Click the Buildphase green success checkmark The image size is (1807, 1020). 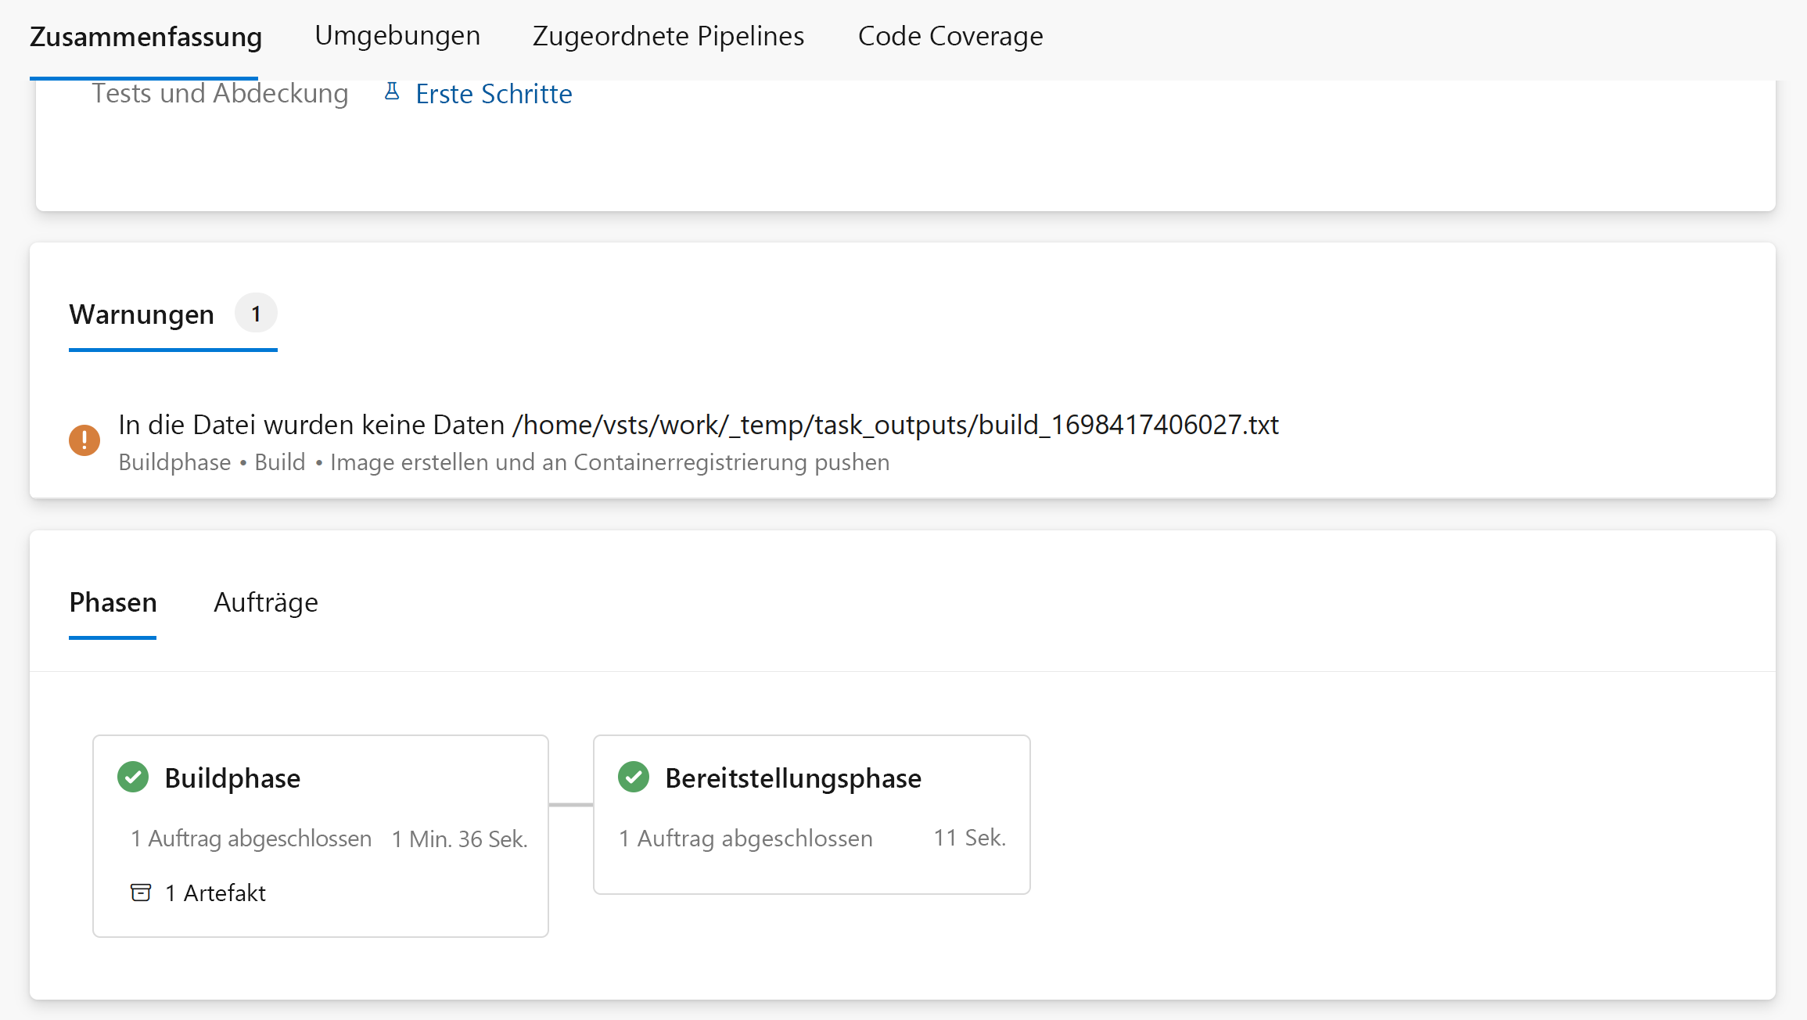click(133, 778)
